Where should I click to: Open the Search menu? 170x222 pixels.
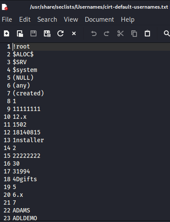[x=47, y=20]
